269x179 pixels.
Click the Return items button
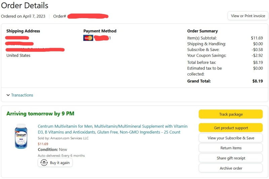coord(231,148)
